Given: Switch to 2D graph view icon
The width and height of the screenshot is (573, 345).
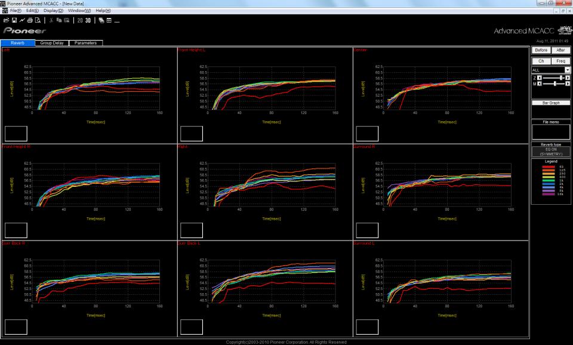Looking at the screenshot, I should pyautogui.click(x=80, y=20).
